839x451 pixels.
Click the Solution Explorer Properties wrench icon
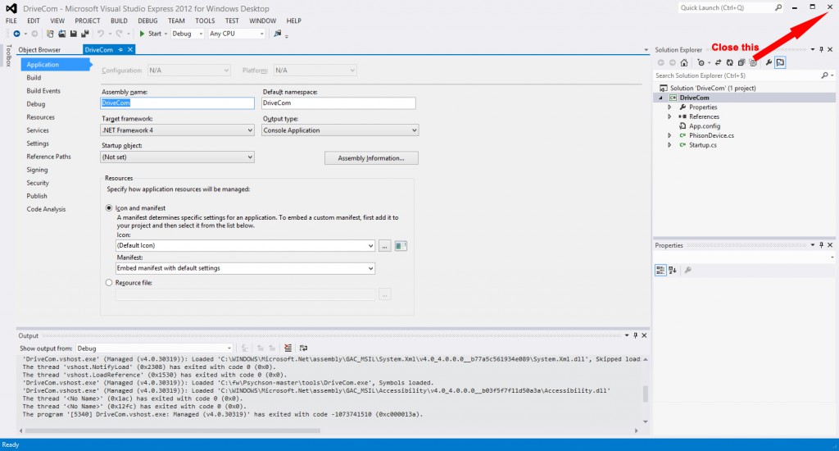click(x=769, y=62)
